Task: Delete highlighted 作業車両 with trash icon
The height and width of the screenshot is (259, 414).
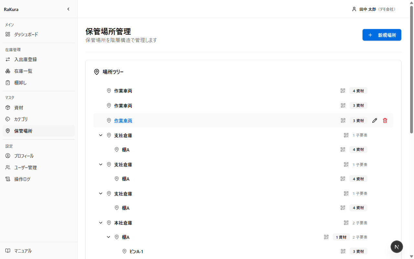Action: [385, 120]
